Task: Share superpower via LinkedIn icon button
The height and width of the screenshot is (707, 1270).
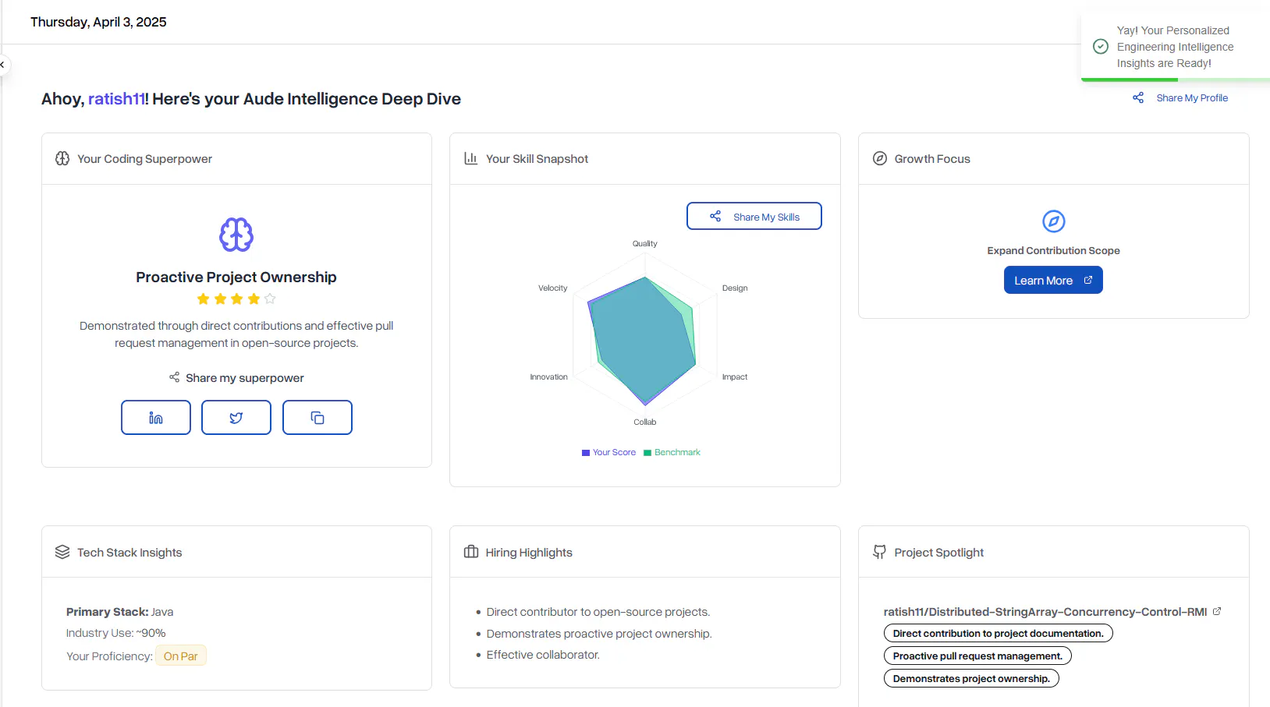Action: (156, 418)
